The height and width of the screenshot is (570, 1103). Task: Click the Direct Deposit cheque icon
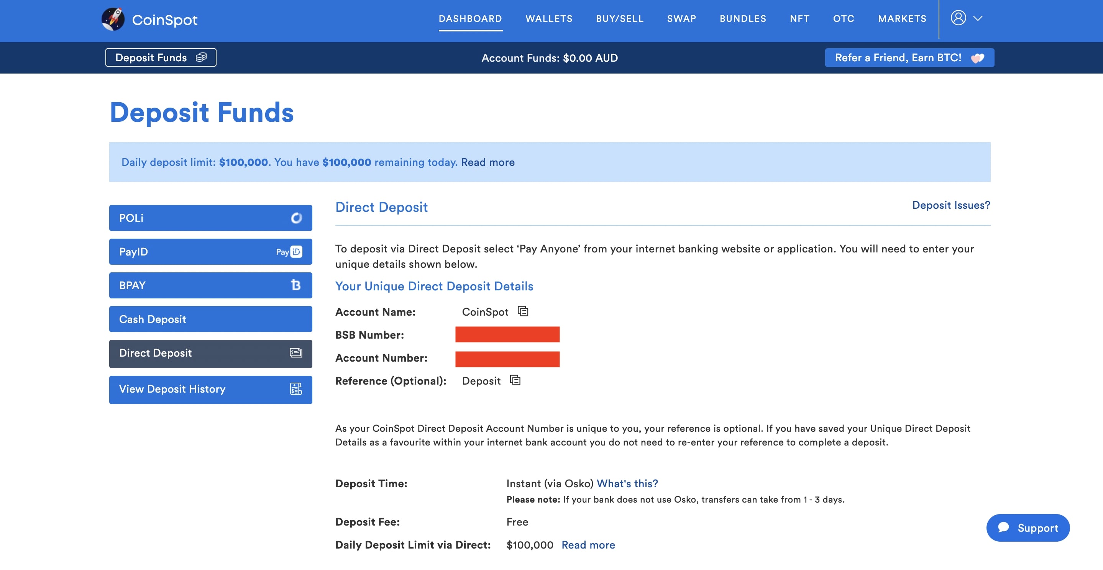tap(296, 353)
